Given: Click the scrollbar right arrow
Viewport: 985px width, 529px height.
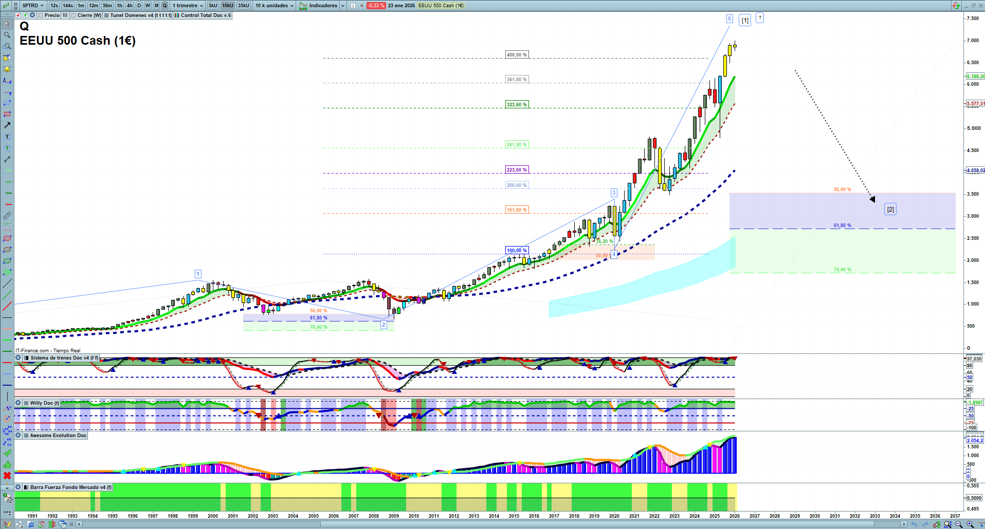Looking at the screenshot, I should pos(904,524).
